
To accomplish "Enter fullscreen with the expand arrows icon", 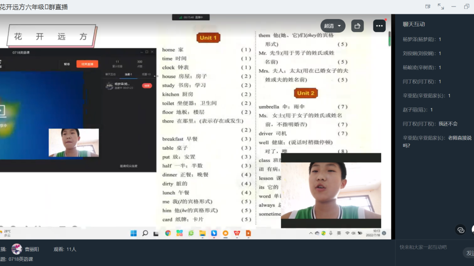I will tap(441, 6).
